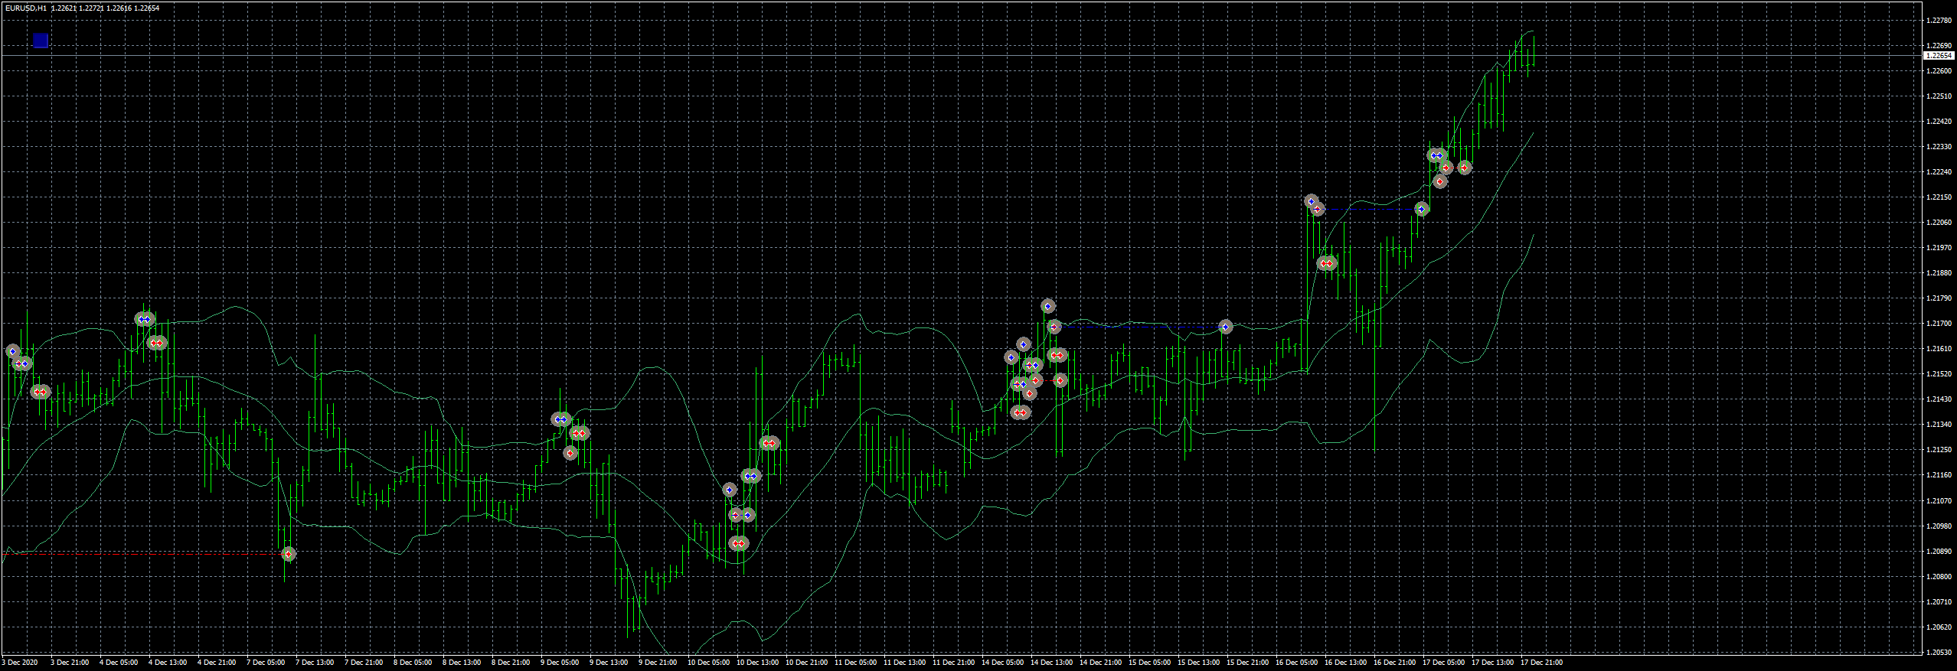Click the 4 Dec 13:00 time label
1957x671 pixels.
(168, 663)
